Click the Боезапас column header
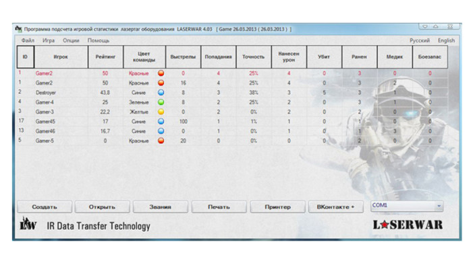 click(x=430, y=57)
